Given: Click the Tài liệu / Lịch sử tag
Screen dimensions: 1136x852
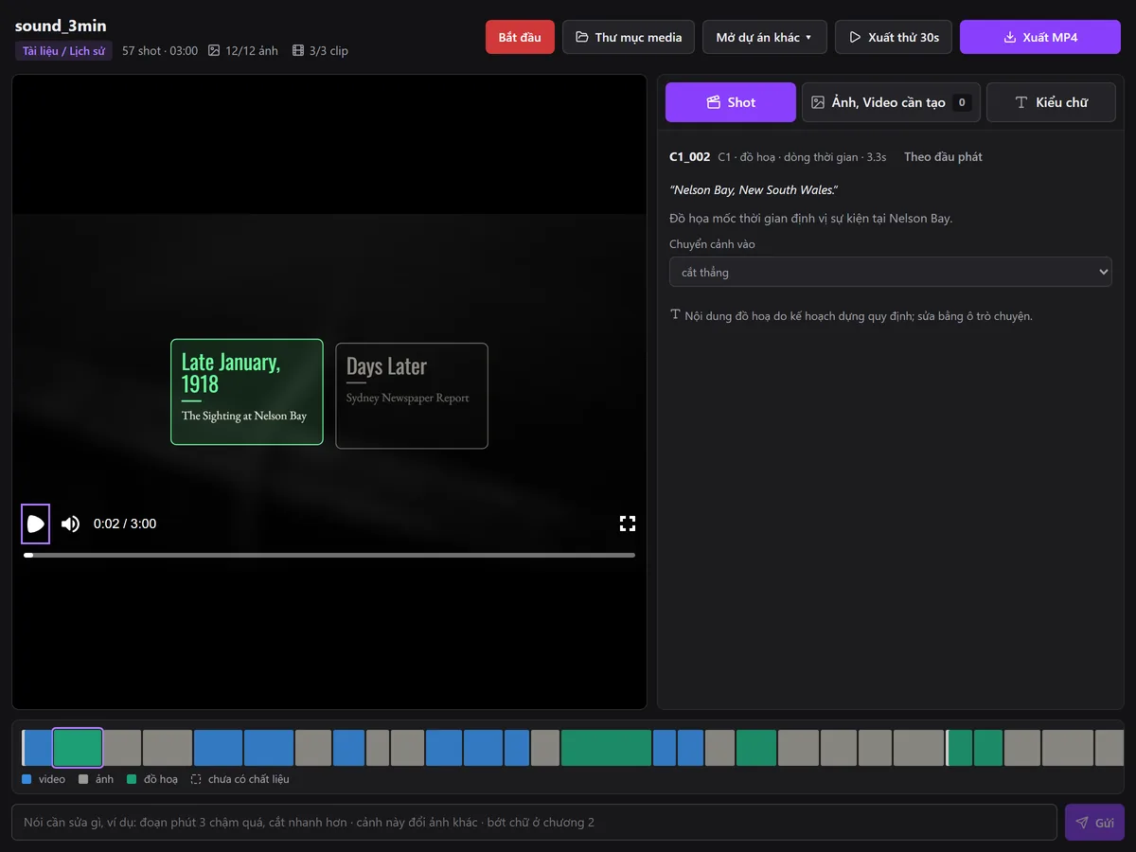Looking at the screenshot, I should 63,51.
